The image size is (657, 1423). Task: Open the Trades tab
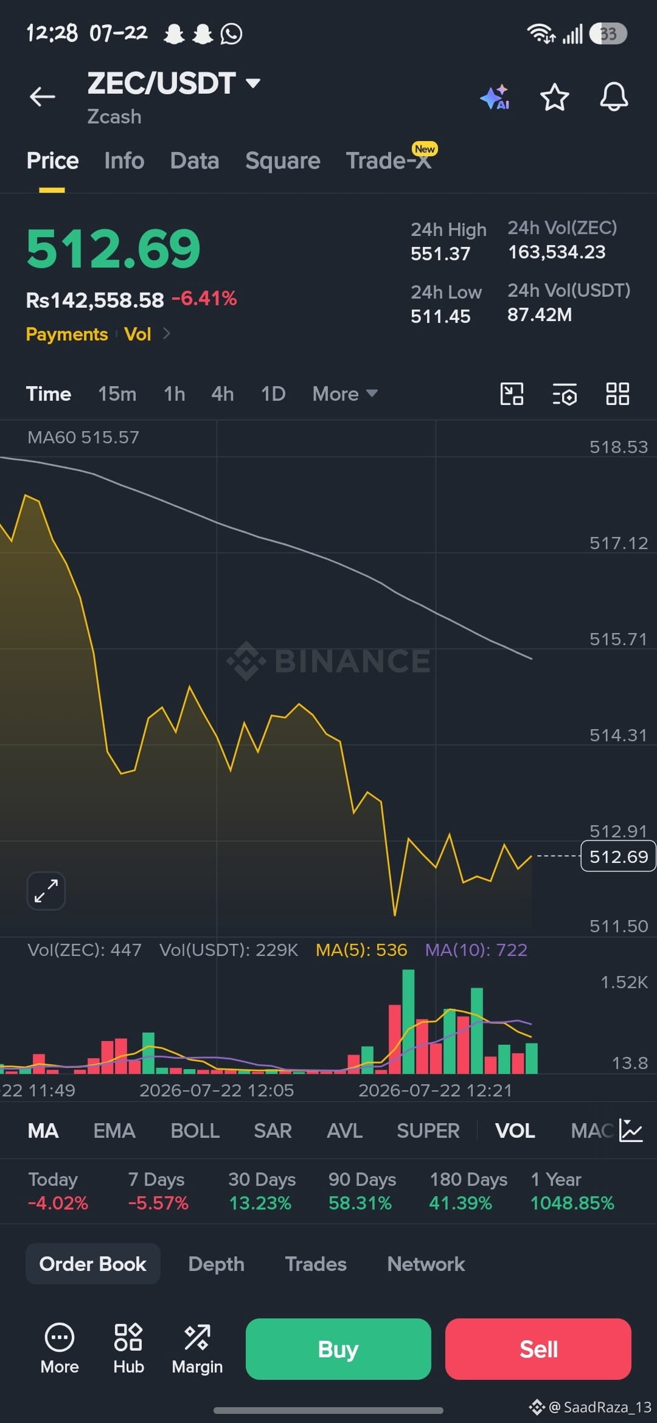point(316,1264)
